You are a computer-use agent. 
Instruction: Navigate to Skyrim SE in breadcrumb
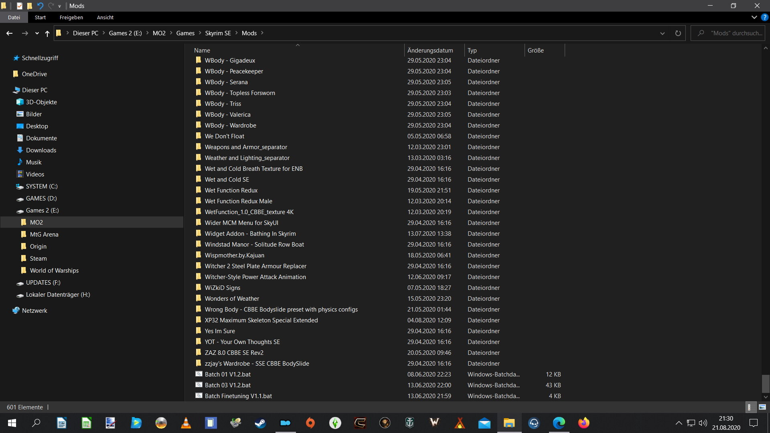pos(218,33)
